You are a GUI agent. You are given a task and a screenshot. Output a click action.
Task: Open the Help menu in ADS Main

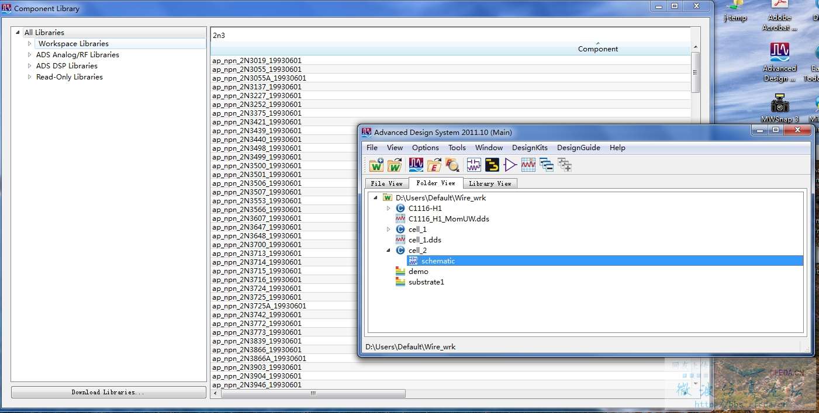617,148
